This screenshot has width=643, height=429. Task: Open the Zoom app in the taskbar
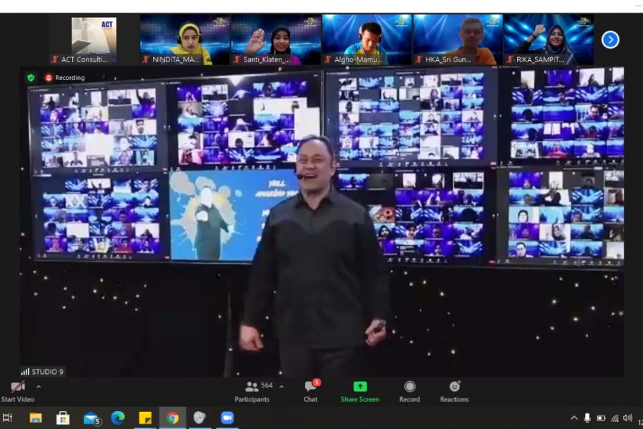click(227, 418)
